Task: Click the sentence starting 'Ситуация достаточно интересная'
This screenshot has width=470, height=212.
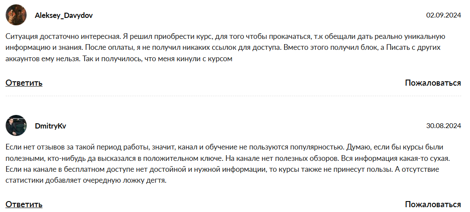Action: tap(61, 36)
